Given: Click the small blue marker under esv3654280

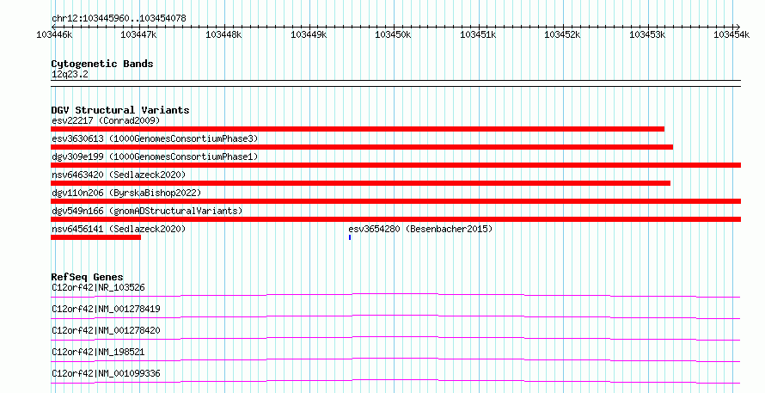Looking at the screenshot, I should click(350, 237).
